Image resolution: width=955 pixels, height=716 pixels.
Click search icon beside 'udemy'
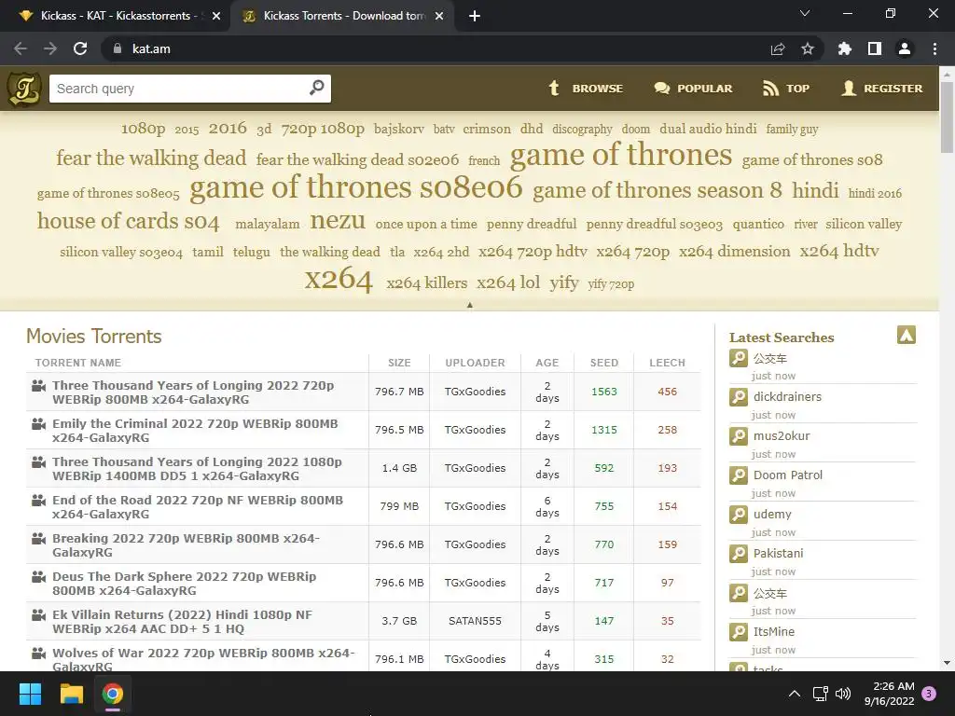point(739,515)
